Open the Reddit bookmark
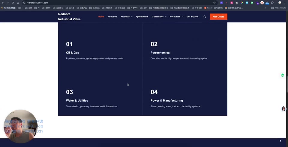This screenshot has width=288, height=147. point(213,8)
